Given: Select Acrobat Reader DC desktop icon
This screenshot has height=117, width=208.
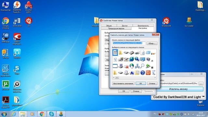Looking at the screenshot, I should click(x=6, y=102).
